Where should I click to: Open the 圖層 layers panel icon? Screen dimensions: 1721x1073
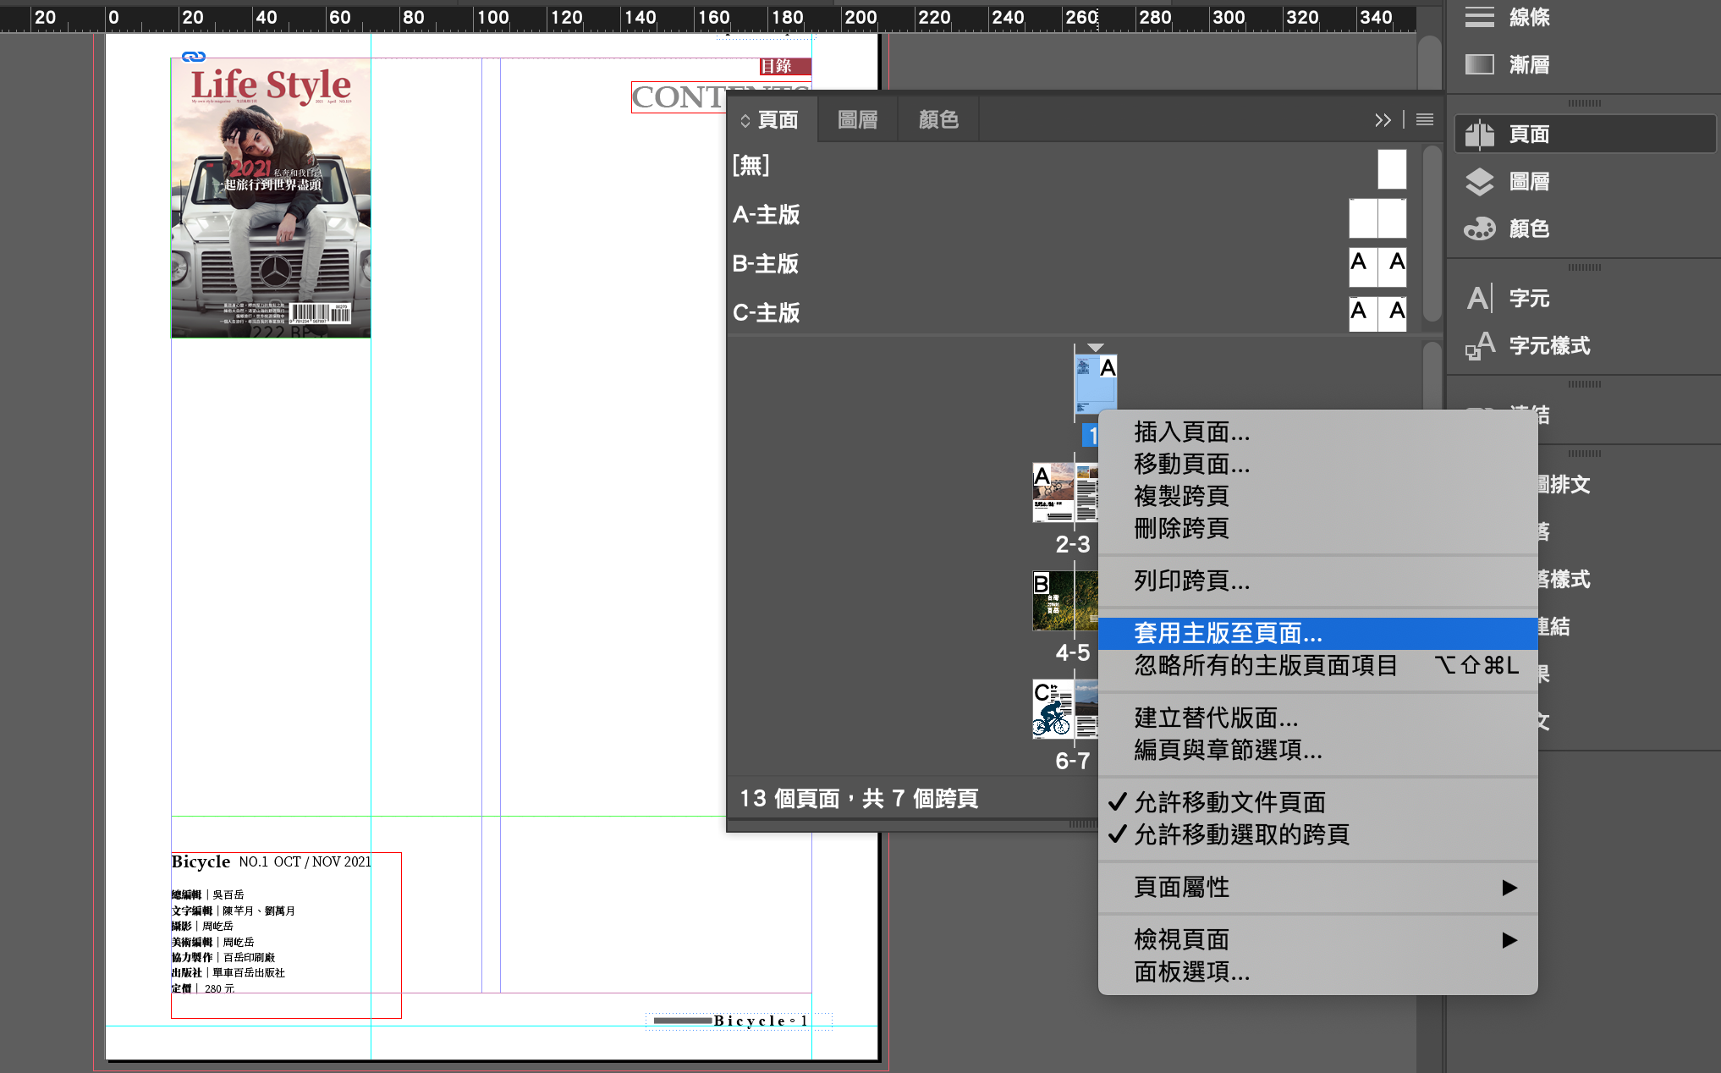coord(1480,182)
